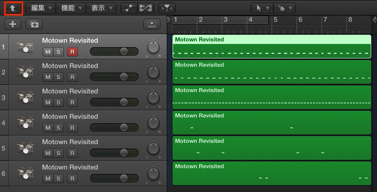
Task: Click track 1 volume slider
Action: (x=114, y=52)
